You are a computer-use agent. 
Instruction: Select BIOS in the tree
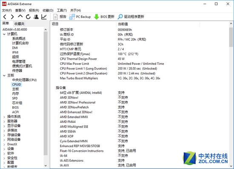pos(15,108)
